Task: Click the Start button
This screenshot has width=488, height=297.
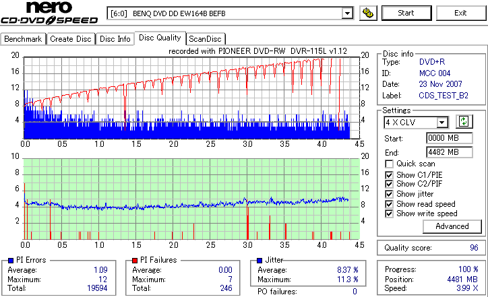Action: click(x=406, y=13)
